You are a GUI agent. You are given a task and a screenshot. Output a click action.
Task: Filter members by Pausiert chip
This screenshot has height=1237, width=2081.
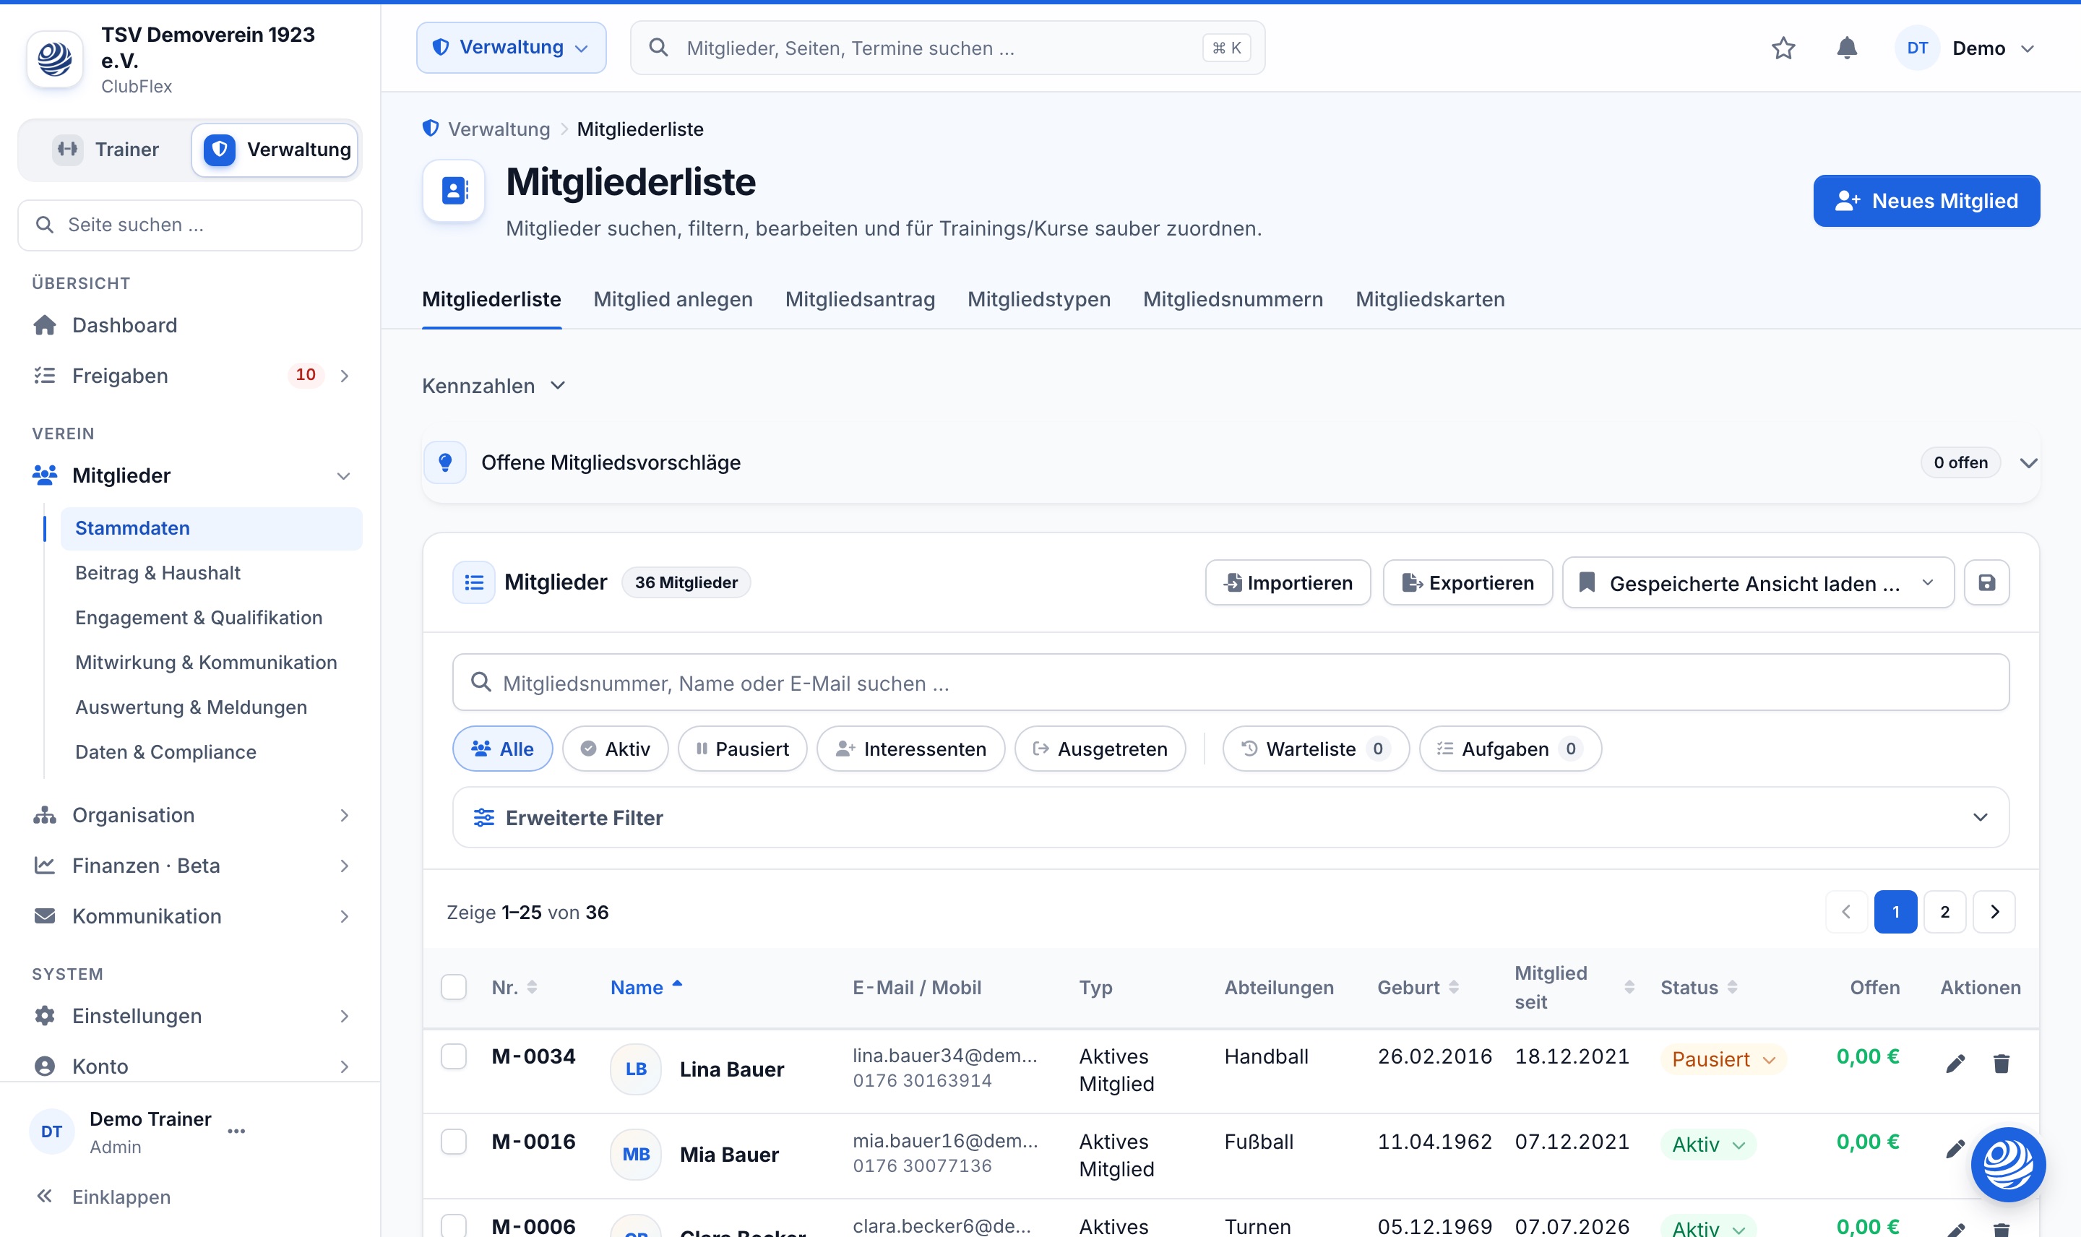(x=743, y=749)
